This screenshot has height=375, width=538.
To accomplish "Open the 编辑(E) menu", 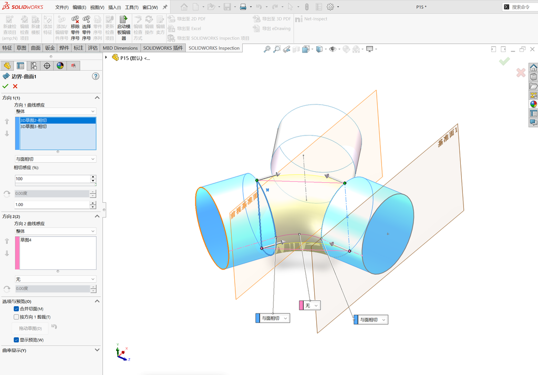I will (x=79, y=7).
